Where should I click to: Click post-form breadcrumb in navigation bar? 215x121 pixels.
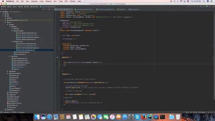click(x=34, y=7)
